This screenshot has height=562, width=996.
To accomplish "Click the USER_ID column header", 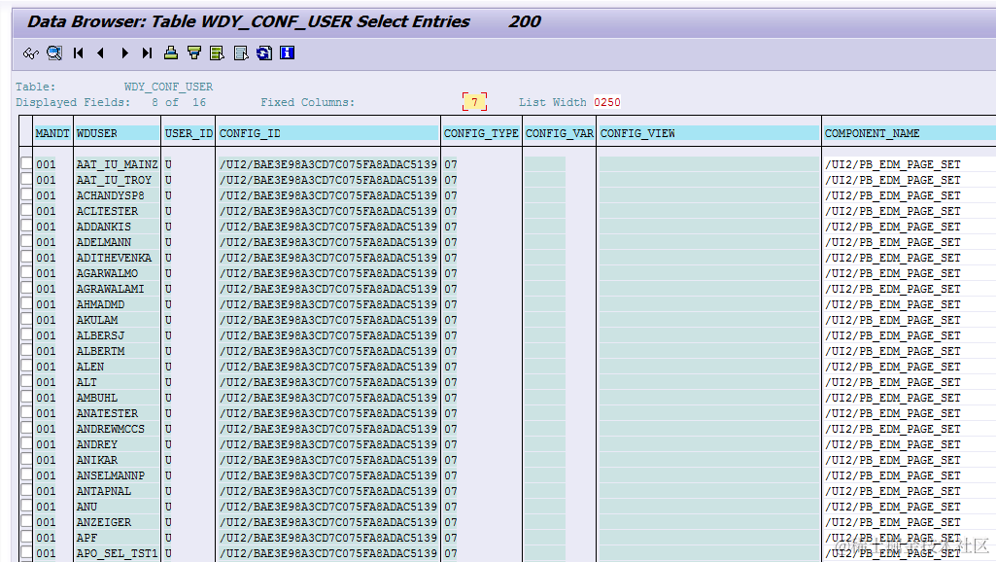I will point(189,133).
